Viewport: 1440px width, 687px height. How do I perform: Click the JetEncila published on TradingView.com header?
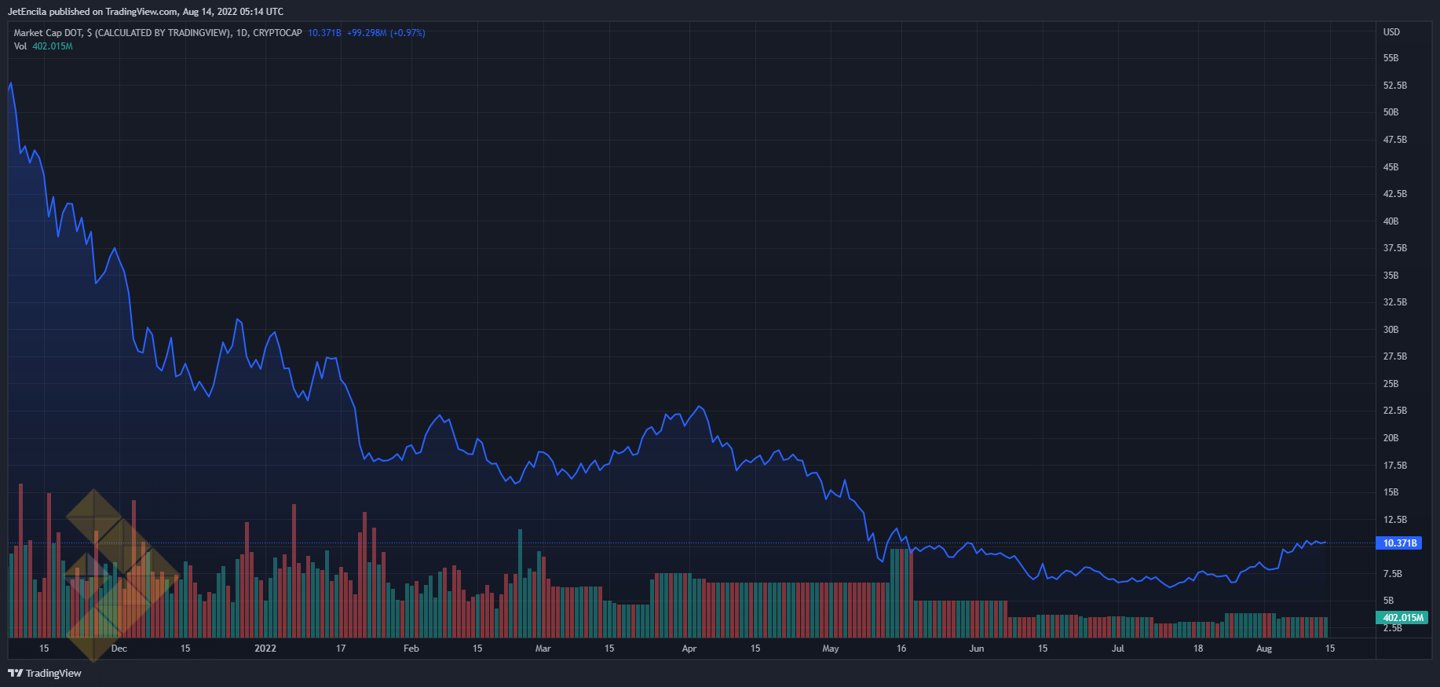pos(145,12)
